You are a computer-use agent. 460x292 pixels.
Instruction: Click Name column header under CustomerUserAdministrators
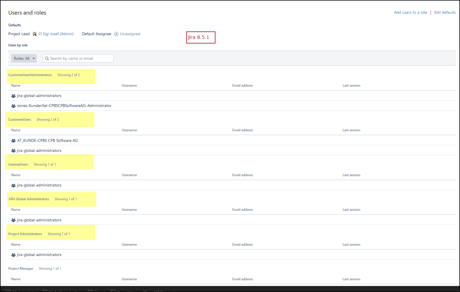[16, 86]
